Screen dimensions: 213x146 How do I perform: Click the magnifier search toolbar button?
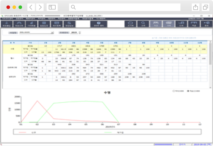click(143, 24)
